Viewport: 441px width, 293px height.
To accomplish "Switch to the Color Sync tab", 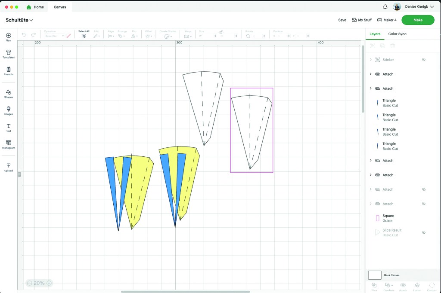I will (397, 34).
